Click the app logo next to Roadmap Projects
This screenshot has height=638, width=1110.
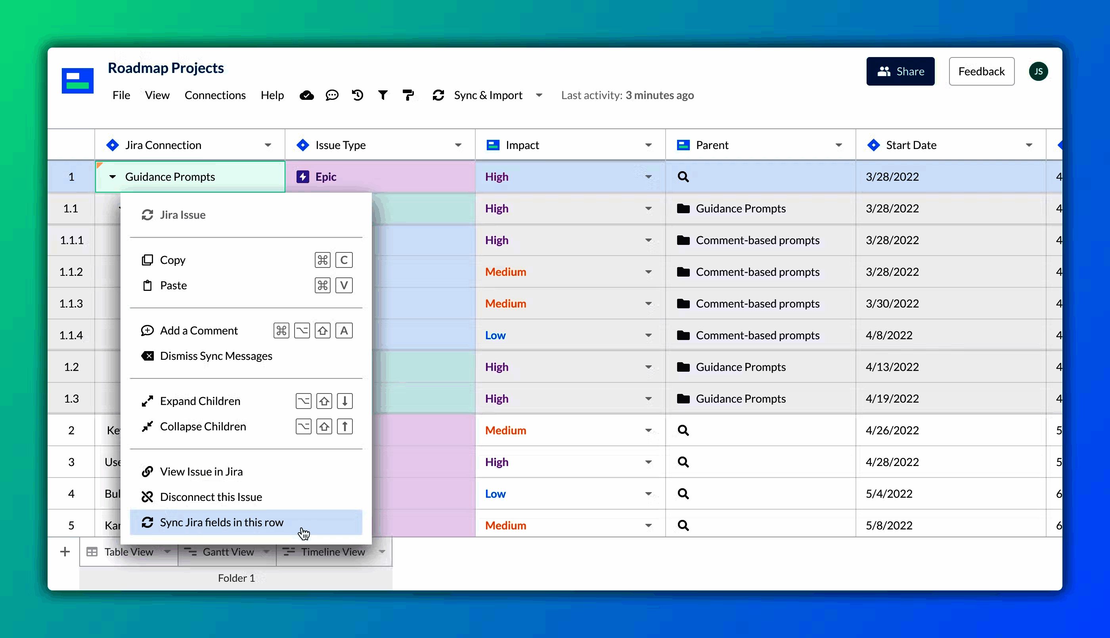coord(78,80)
